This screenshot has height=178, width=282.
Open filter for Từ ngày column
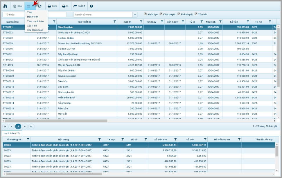pos(162,22)
